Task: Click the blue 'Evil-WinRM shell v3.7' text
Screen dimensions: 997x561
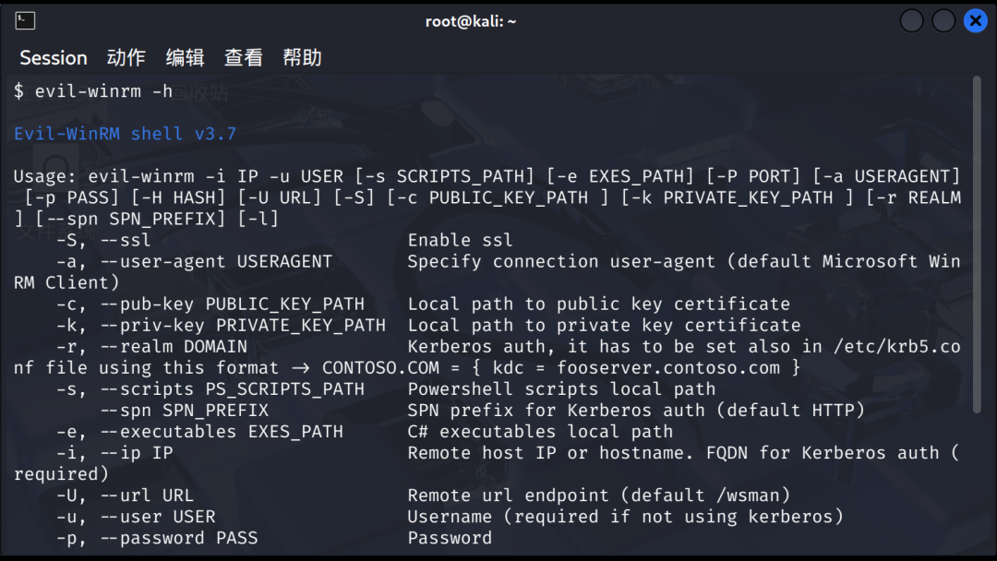Action: pos(126,134)
